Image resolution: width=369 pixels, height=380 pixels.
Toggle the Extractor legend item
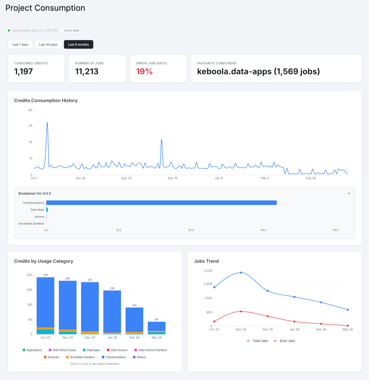click(x=52, y=357)
